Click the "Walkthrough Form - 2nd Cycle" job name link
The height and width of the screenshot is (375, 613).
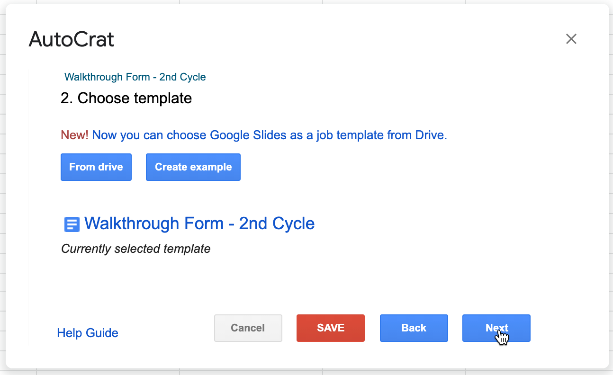coord(135,77)
